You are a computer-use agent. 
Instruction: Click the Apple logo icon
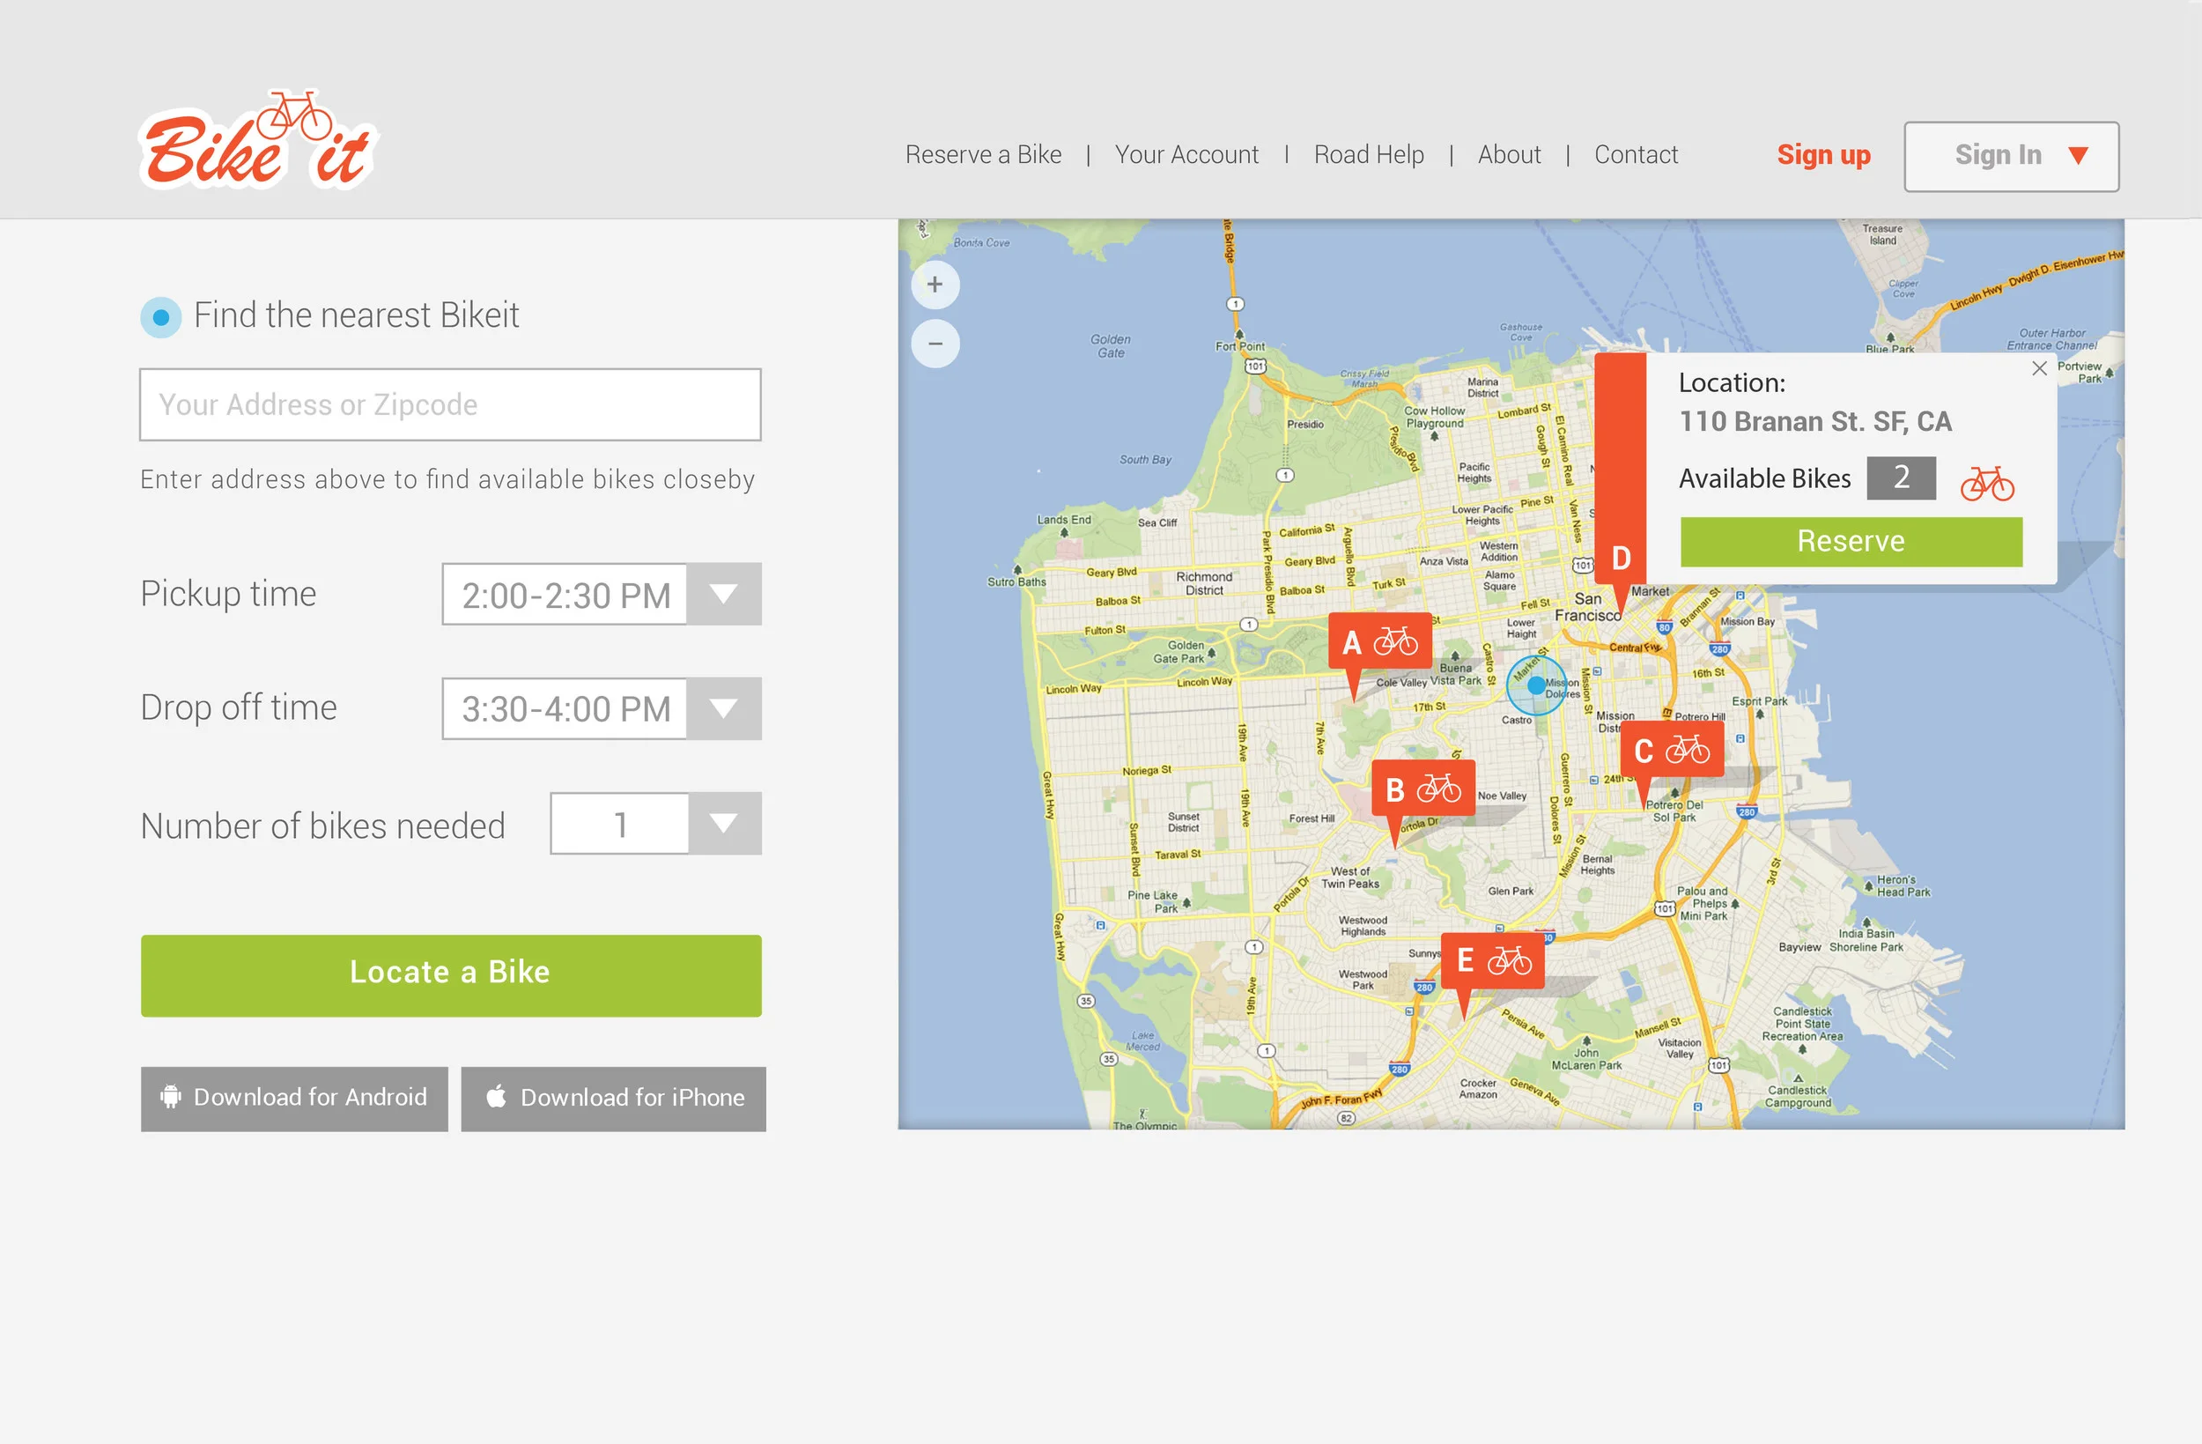(497, 1096)
